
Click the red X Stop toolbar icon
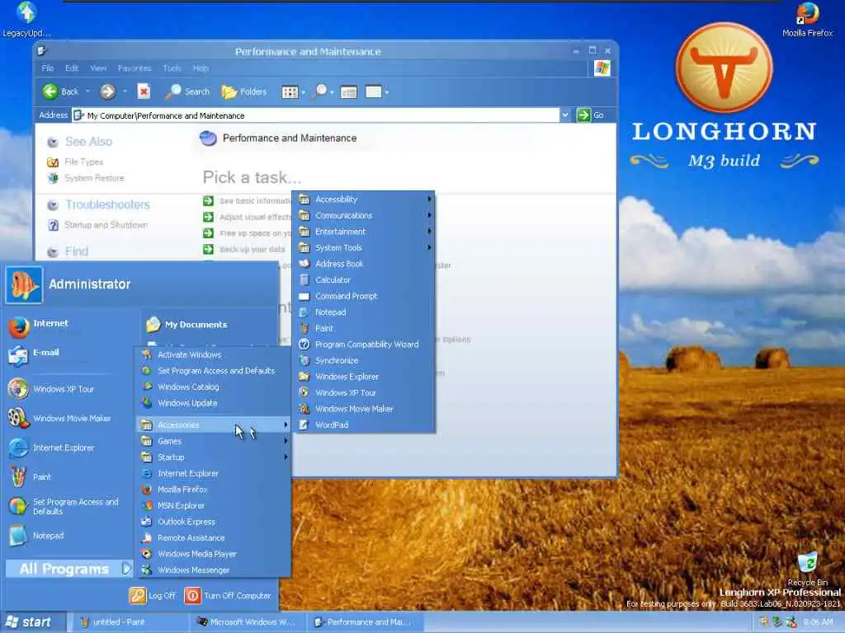[144, 91]
